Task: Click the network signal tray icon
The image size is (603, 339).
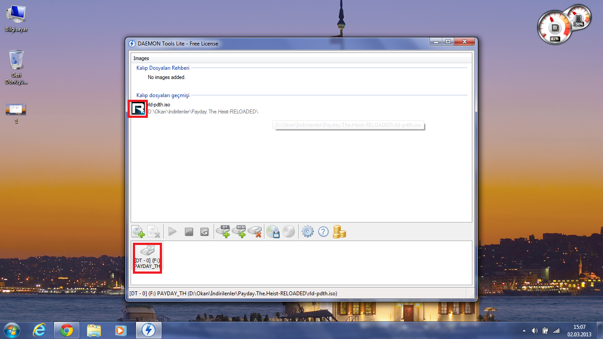Action: click(x=556, y=331)
